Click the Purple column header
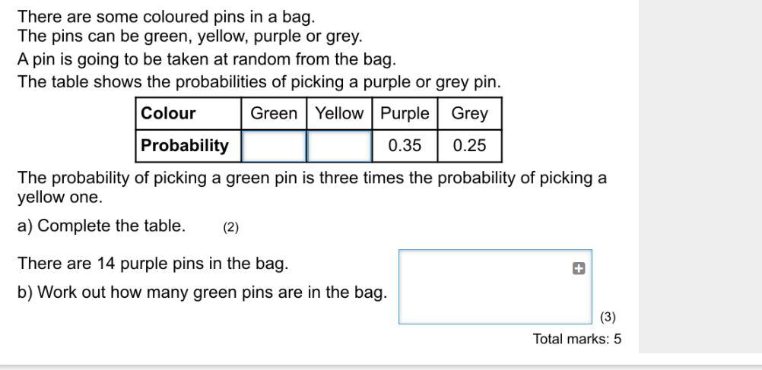This screenshot has height=370, width=762. pyautogui.click(x=405, y=114)
